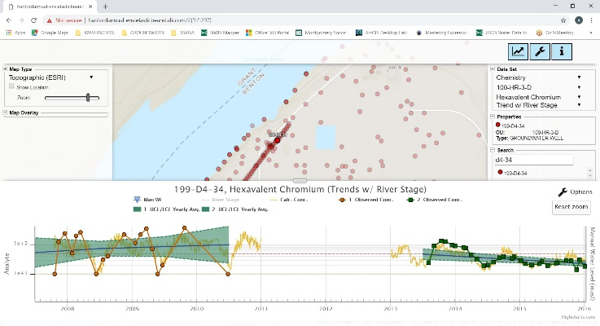Reload the page with browser refresh icon

[x=32, y=19]
